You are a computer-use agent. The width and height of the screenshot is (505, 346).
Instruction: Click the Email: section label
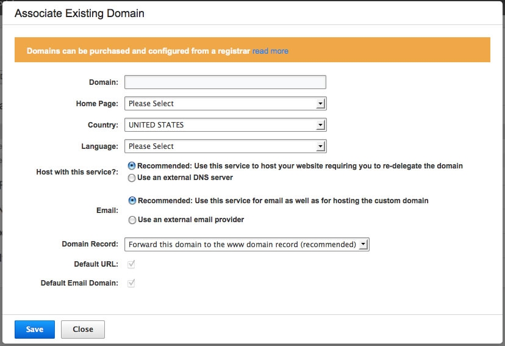click(x=108, y=211)
